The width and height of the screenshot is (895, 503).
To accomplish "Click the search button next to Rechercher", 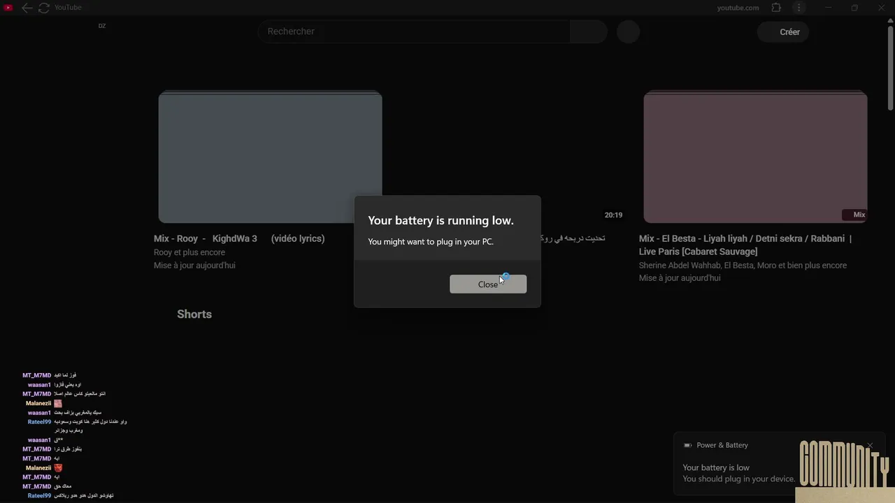I will point(588,31).
